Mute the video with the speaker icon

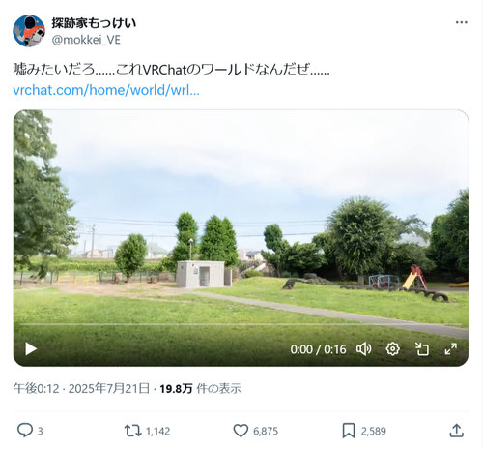(x=364, y=349)
